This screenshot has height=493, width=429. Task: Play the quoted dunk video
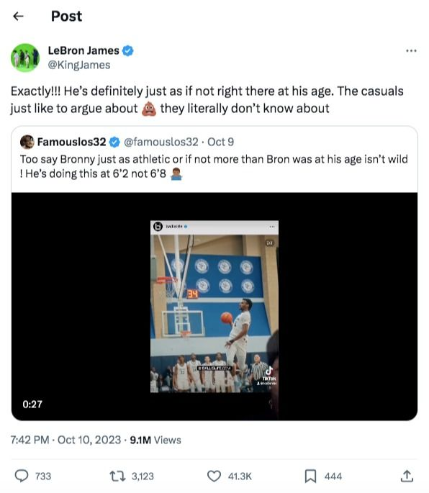[214, 307]
